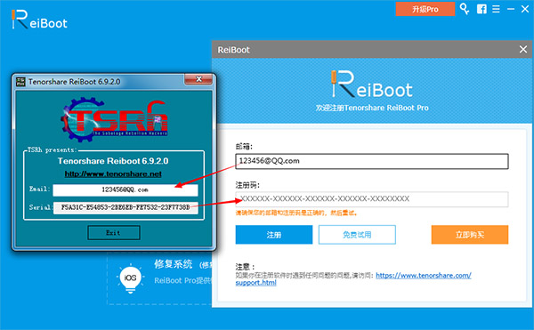This screenshot has width=534, height=330.
Task: Open the Facebook icon in title bar
Action: [x=481, y=9]
